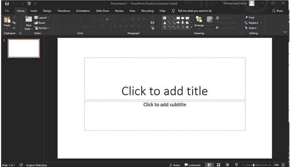The image size is (290, 167).
Task: Switch to the Design tab
Action: (47, 11)
